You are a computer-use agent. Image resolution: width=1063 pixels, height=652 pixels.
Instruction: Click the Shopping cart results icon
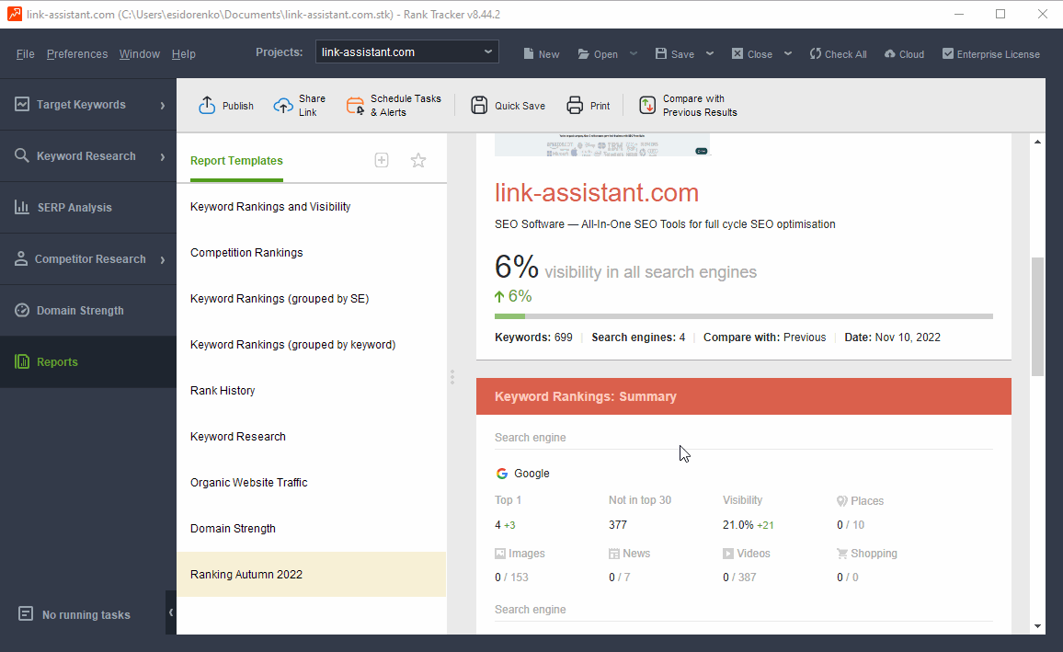[842, 554]
